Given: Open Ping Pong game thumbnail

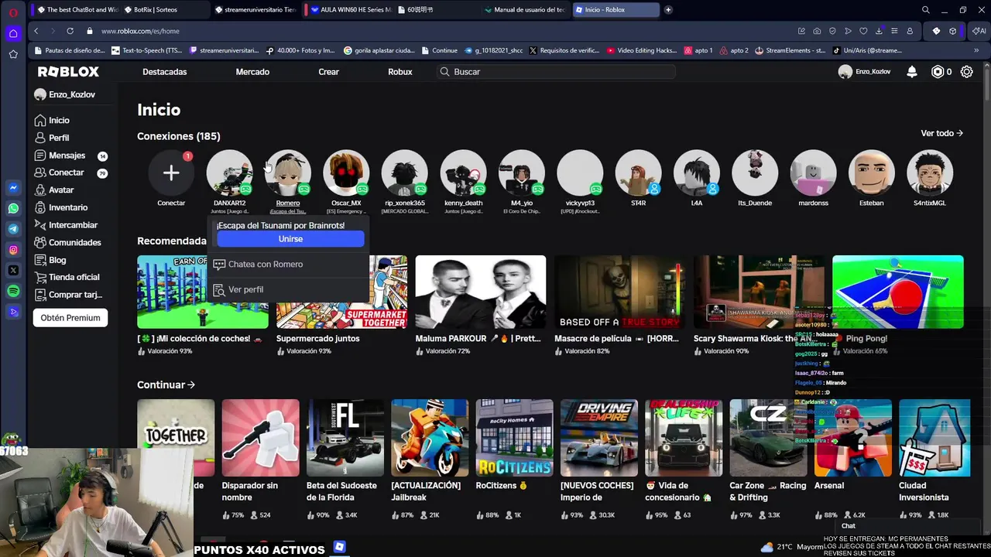Looking at the screenshot, I should (x=898, y=292).
